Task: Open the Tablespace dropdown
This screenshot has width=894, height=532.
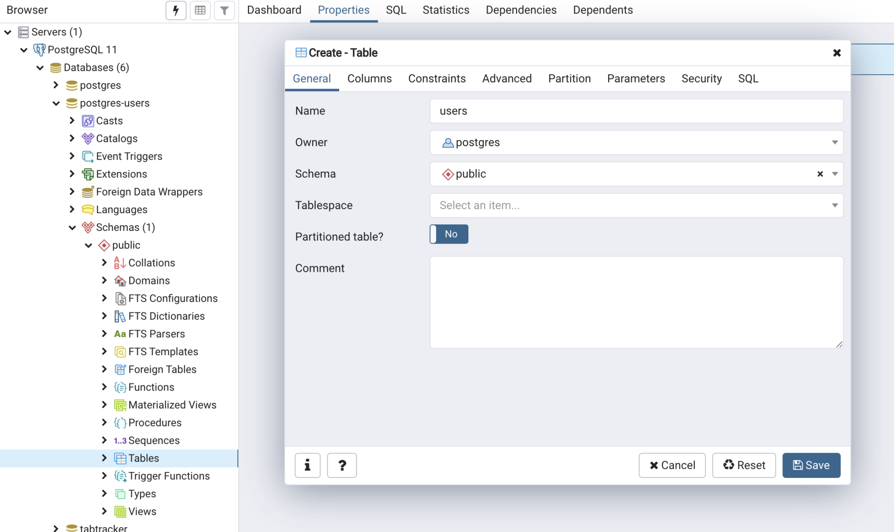Action: 834,205
